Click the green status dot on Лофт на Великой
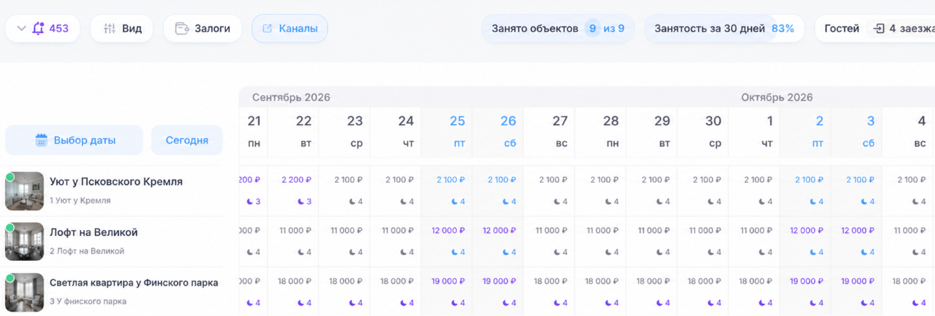 coord(10,228)
